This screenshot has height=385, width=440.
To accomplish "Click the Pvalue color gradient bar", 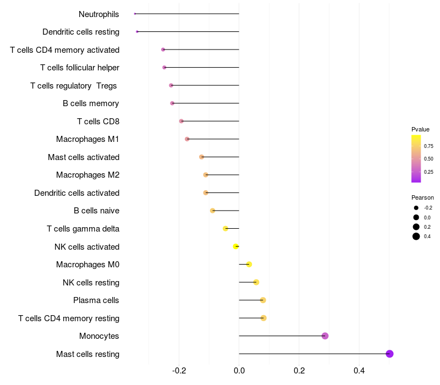I will point(416,158).
